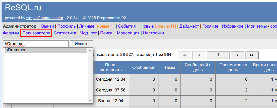Click the user search input field
Screen dimensions: 277x108
(x=36, y=44)
